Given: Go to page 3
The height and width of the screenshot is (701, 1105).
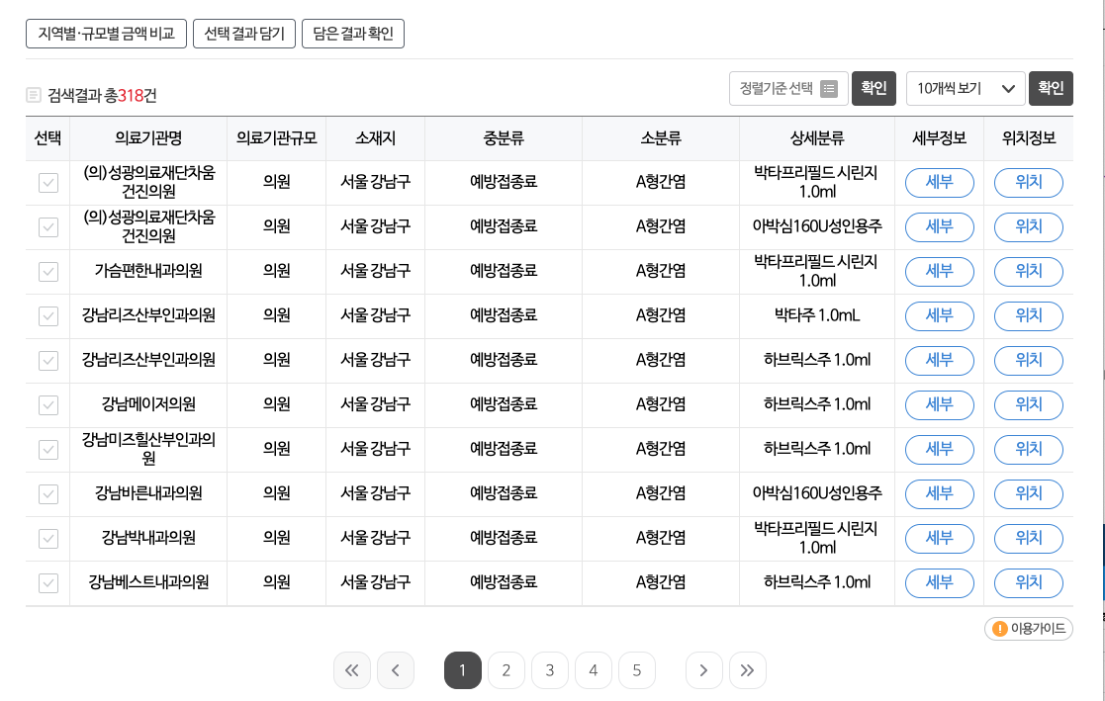Looking at the screenshot, I should tap(550, 670).
